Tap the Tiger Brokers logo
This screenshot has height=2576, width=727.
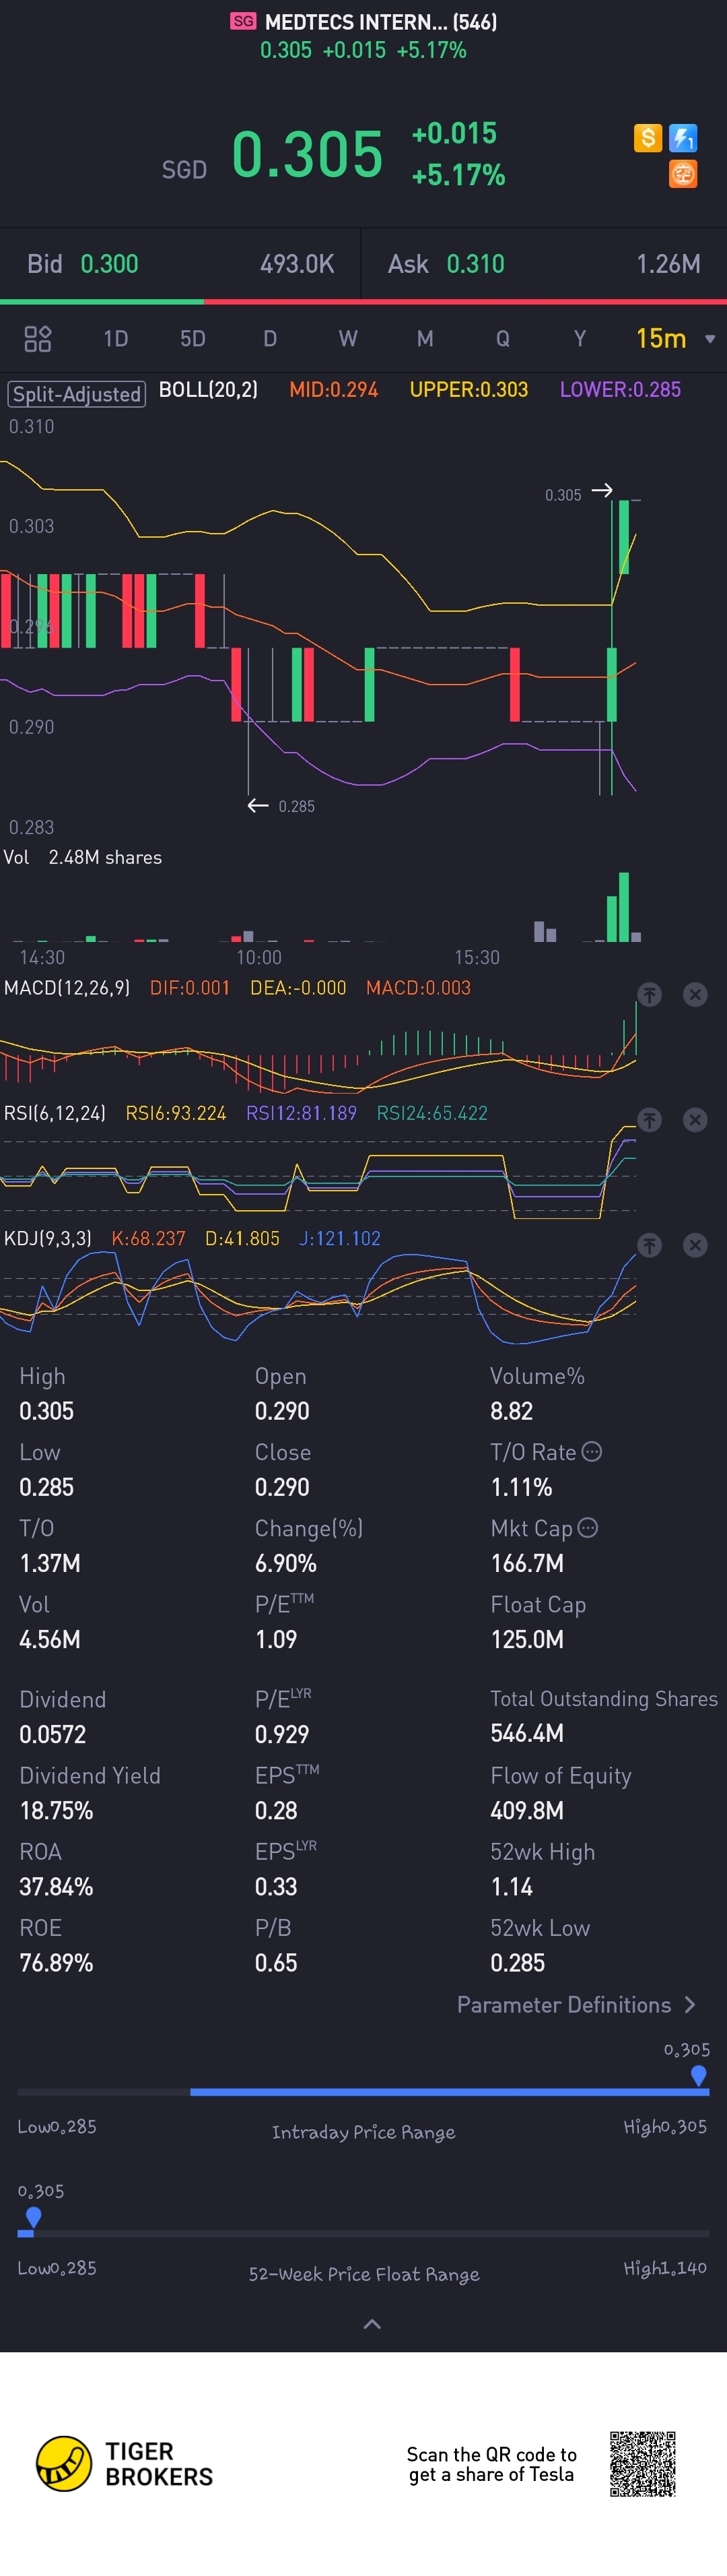(x=125, y=2464)
